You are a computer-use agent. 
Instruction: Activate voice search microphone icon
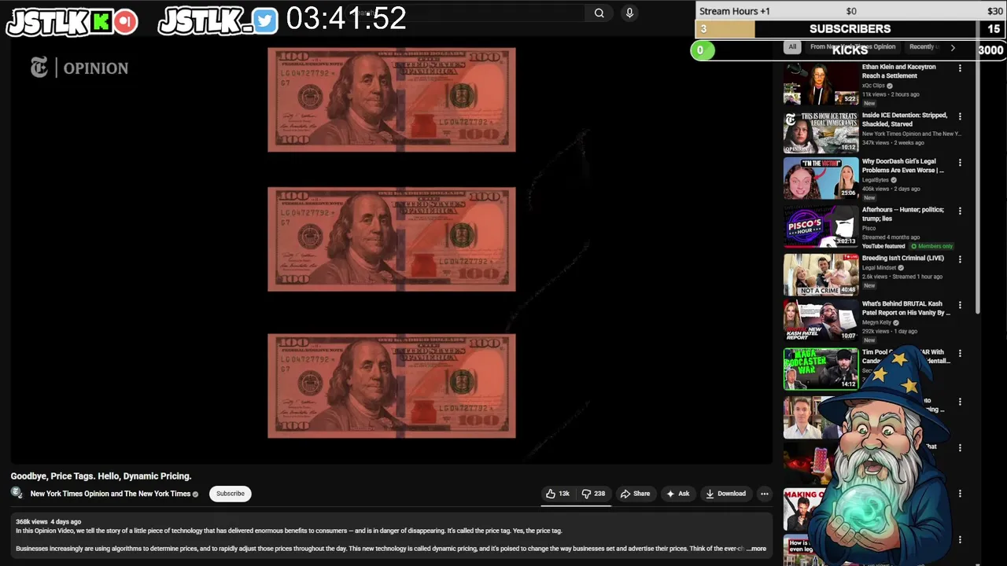coord(629,13)
